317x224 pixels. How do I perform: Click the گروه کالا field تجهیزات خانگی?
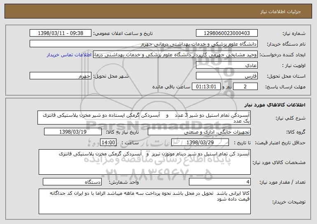(199, 132)
